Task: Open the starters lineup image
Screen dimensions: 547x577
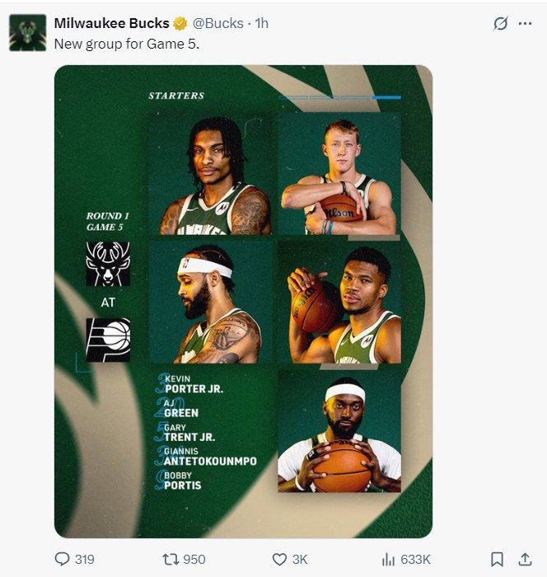Action: [243, 302]
